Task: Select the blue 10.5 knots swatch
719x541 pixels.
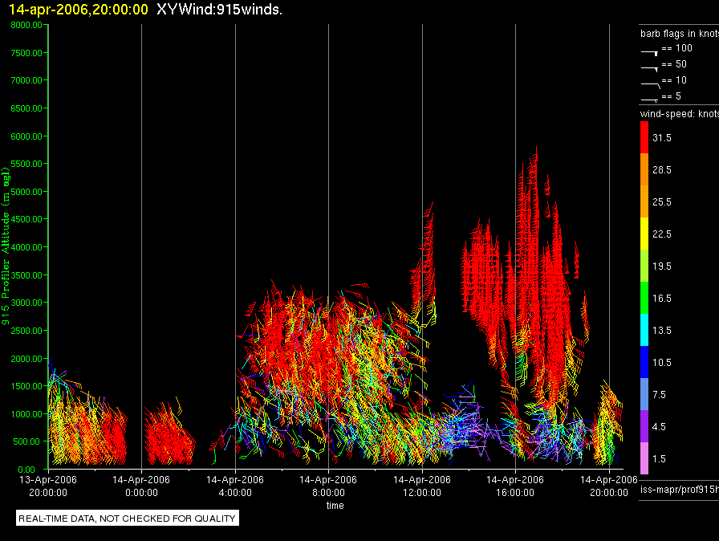Action: 644,362
